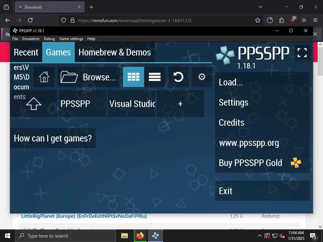Viewport: 323px width, 242px height.
Task: Open volume control in tray
Action: point(282,236)
